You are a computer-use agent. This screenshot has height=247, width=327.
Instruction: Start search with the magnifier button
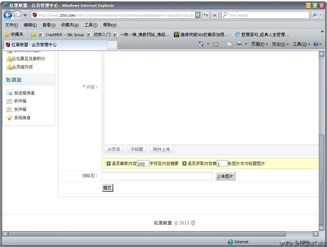point(315,15)
